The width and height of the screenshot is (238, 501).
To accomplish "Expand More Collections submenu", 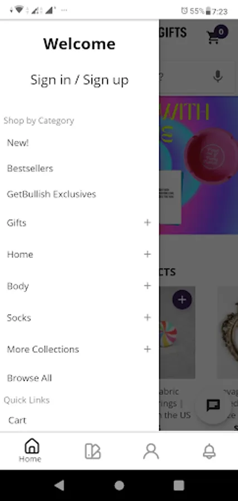I will point(147,349).
